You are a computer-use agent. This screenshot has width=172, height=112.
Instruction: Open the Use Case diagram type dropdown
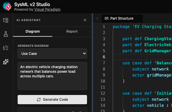[x=52, y=54]
